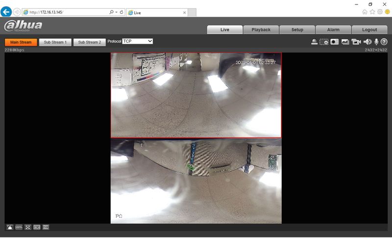This screenshot has height=238, width=392.
Task: Select the Main Stream option
Action: (x=21, y=42)
